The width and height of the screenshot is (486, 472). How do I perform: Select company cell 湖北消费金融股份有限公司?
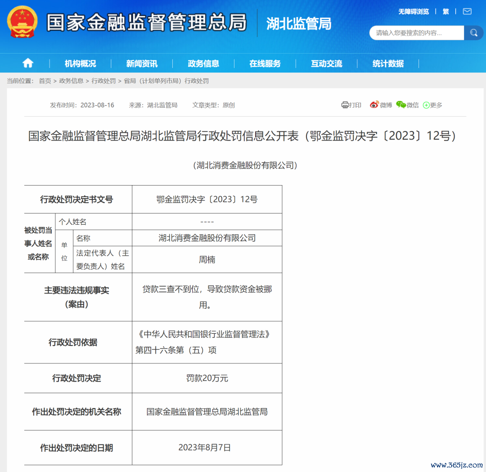[x=207, y=238]
